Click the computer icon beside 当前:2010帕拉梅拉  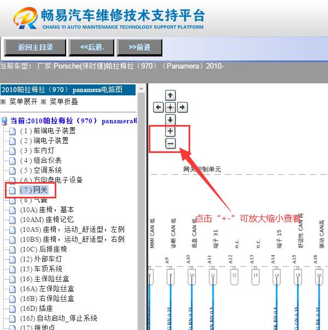(4, 121)
